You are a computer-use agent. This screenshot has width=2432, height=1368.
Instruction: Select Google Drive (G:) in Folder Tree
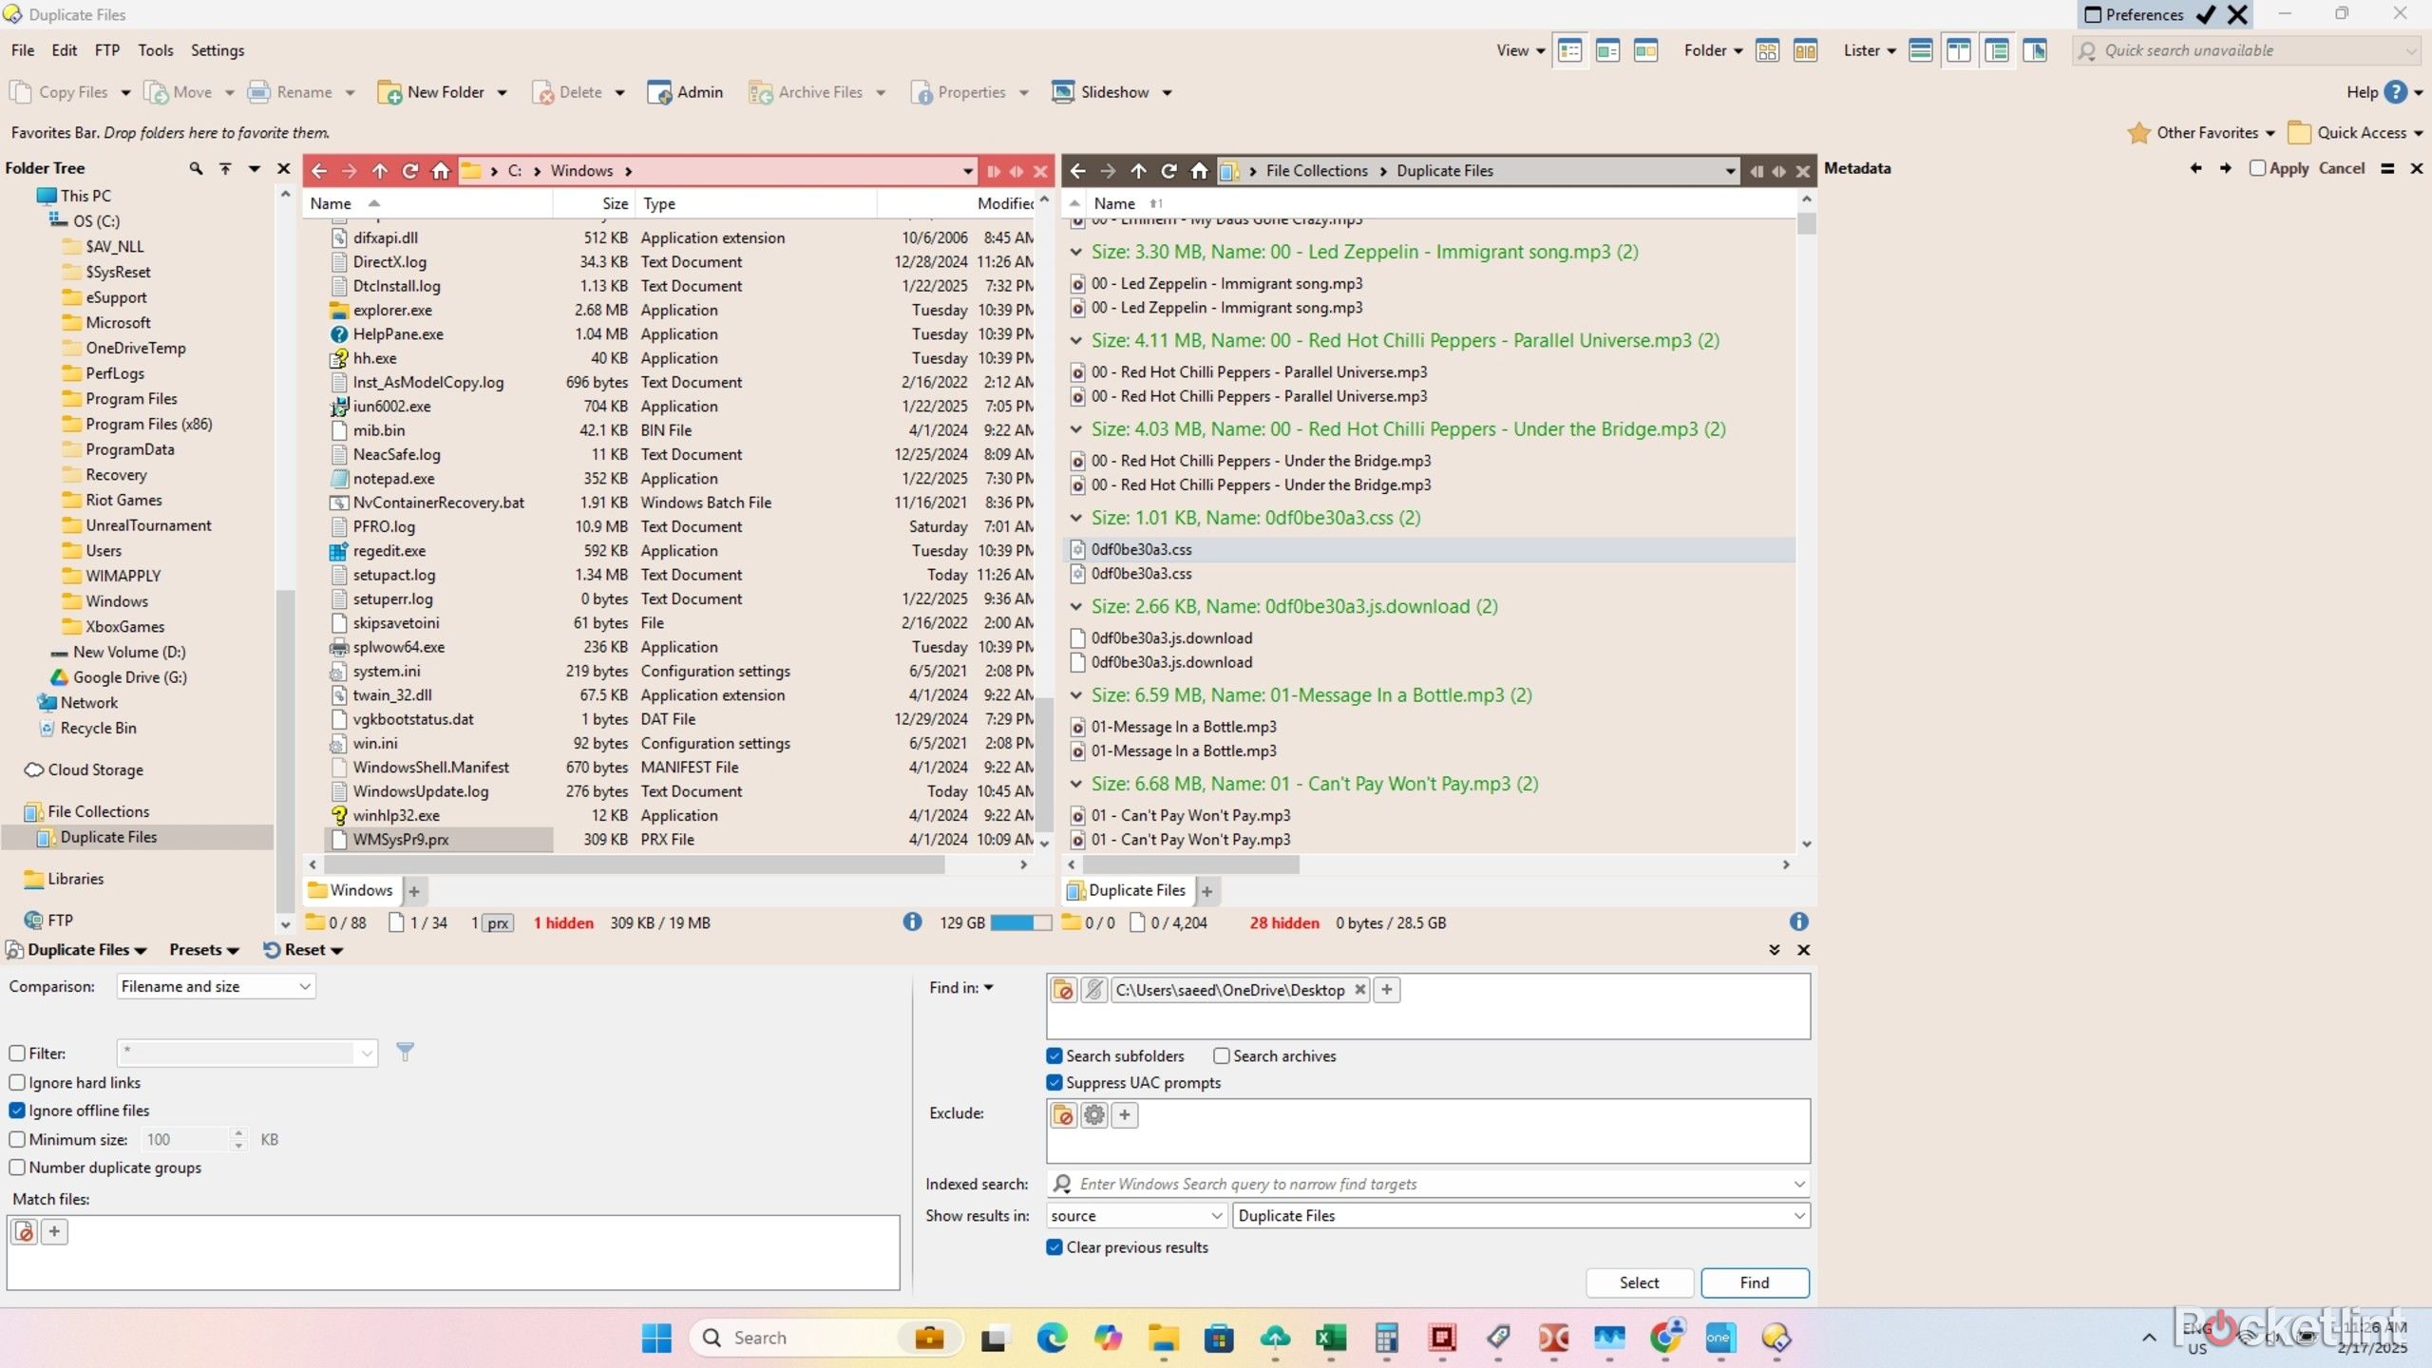(118, 677)
